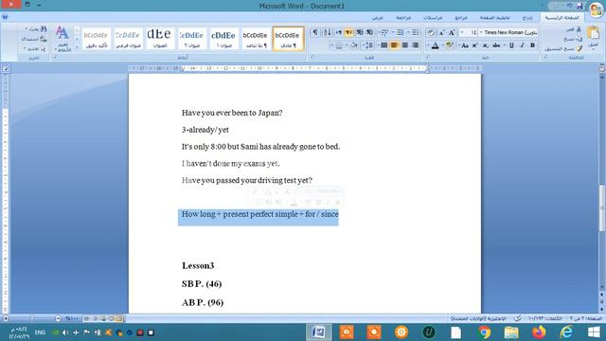Screen dimensions: 606x341
Task: Open the Insert (إدراج) tab
Action: pyautogui.click(x=527, y=17)
